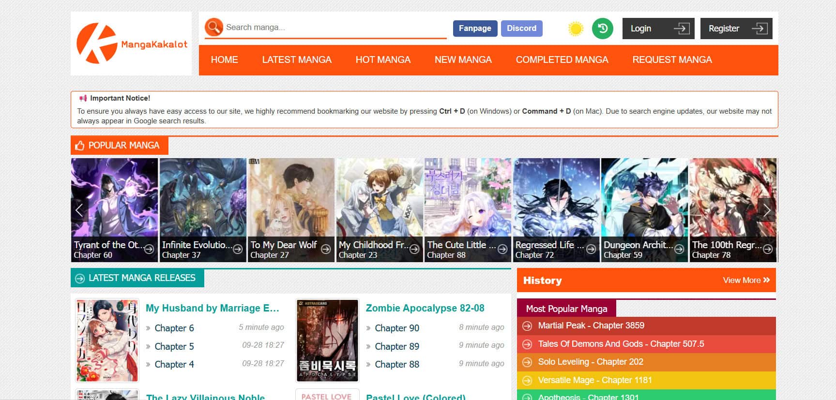Expand History with View More

click(x=745, y=280)
